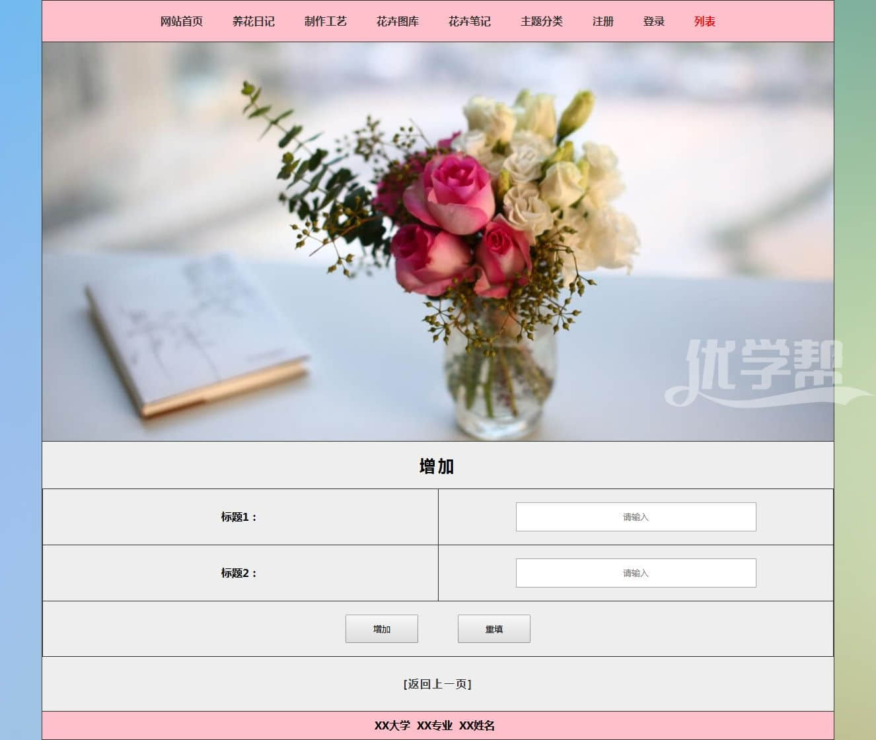This screenshot has height=740, width=876.
Task: Click the 登录 link in the navbar
Action: coord(653,22)
